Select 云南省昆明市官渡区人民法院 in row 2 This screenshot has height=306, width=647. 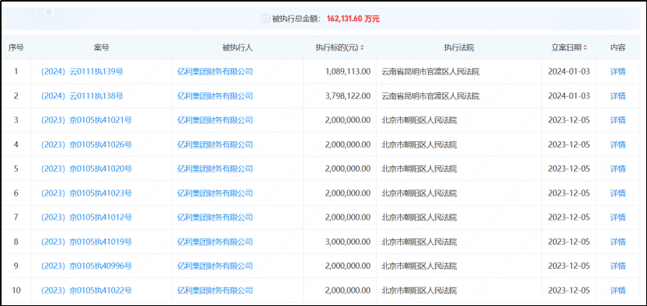(430, 96)
